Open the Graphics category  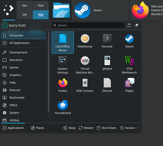click(23, 75)
